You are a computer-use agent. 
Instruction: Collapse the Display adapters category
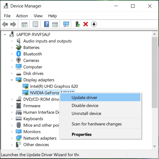click(x=12, y=80)
